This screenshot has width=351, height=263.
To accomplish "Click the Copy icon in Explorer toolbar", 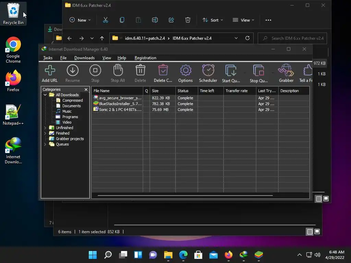I will point(122,20).
